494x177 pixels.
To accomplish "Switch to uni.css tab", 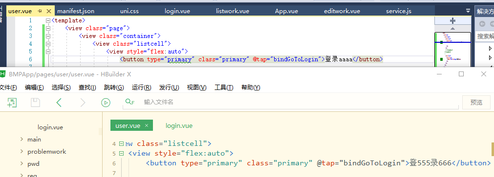I will [x=129, y=11].
